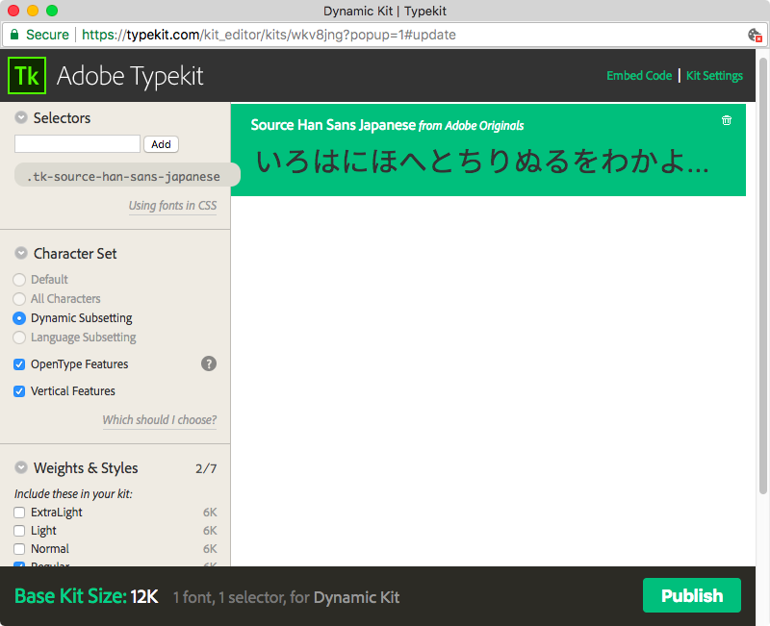This screenshot has height=626, width=770.
Task: Click the Base Kit Size 12K text
Action: pyautogui.click(x=87, y=596)
